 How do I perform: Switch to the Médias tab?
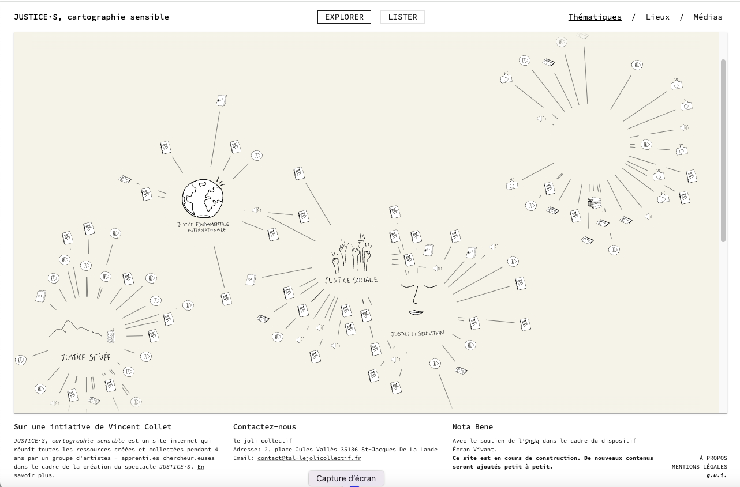pyautogui.click(x=708, y=17)
